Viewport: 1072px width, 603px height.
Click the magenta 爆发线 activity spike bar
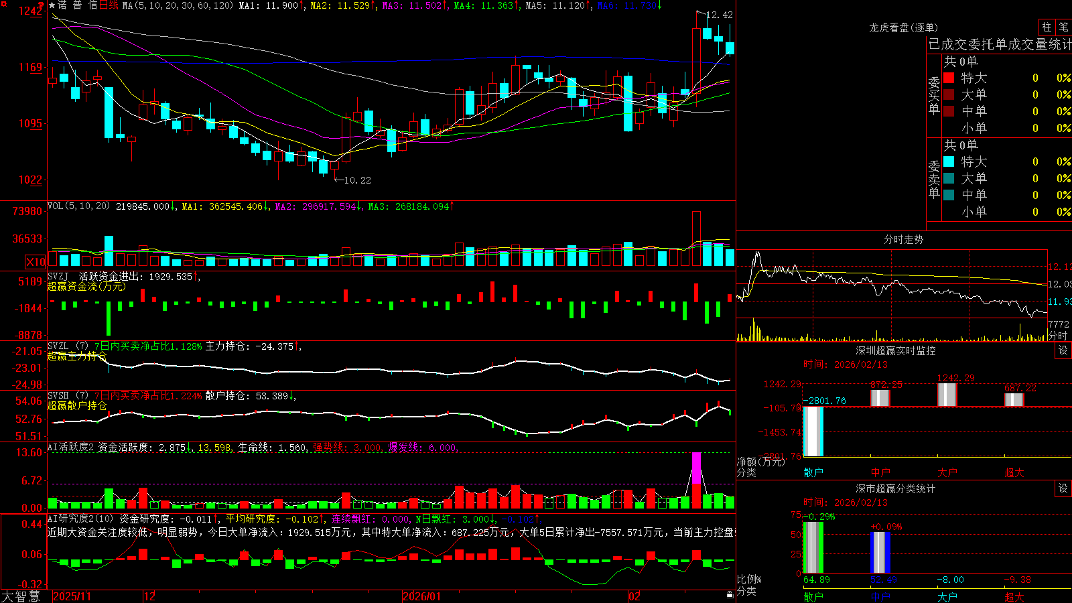(696, 468)
